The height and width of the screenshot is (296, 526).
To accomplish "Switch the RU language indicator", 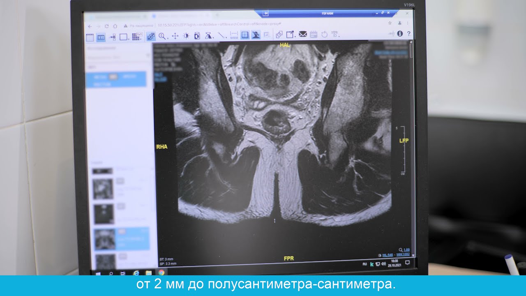I will click(x=365, y=264).
